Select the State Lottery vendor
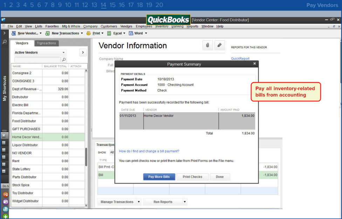 (48, 169)
